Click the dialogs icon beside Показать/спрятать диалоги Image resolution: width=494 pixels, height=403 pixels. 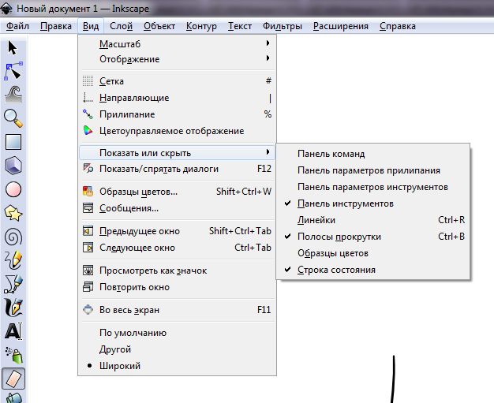click(x=88, y=169)
